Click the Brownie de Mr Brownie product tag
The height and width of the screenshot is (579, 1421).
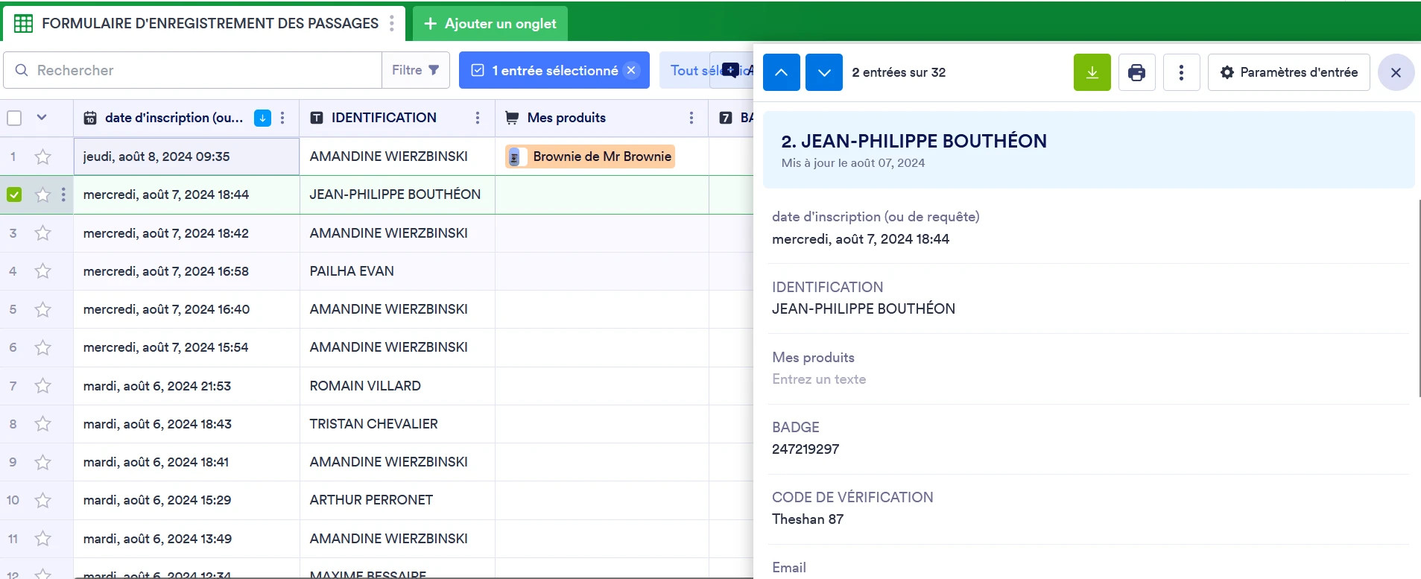coord(590,156)
